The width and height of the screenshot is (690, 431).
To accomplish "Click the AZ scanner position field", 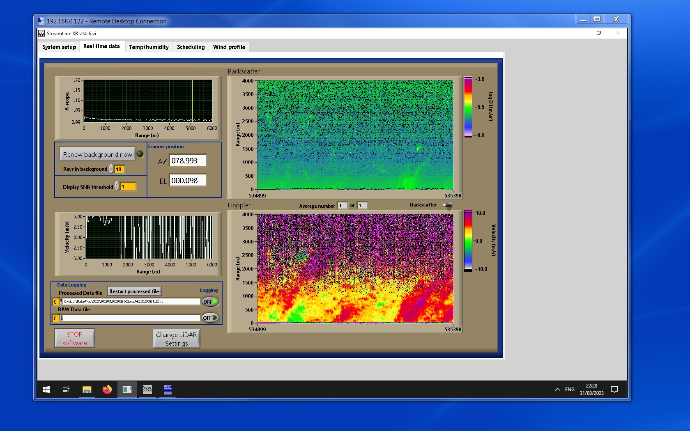I will pos(188,161).
